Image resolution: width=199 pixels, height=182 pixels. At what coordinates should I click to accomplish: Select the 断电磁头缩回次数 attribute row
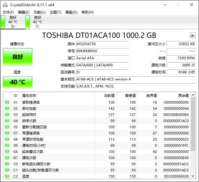97,164
